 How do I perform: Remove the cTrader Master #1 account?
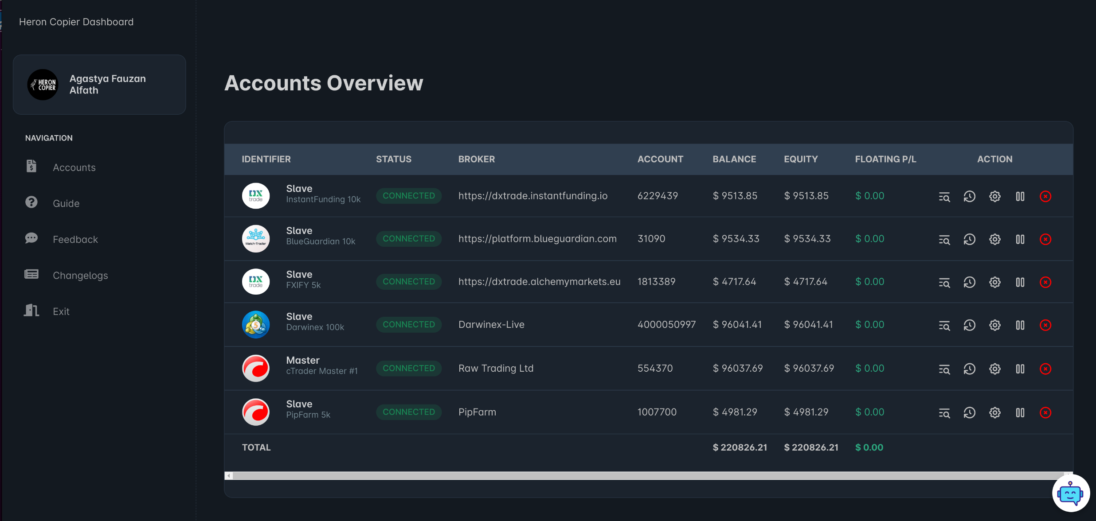tap(1045, 369)
